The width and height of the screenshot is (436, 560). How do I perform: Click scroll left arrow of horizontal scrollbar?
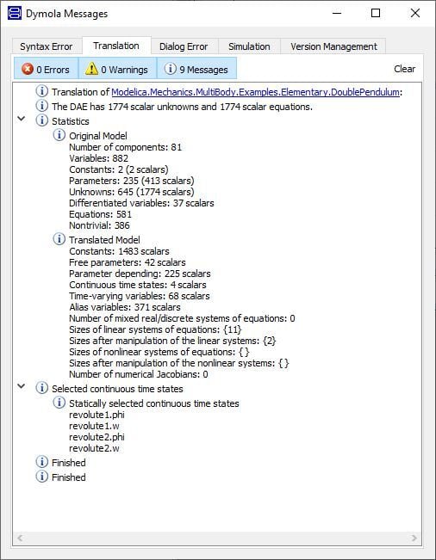pos(20,538)
